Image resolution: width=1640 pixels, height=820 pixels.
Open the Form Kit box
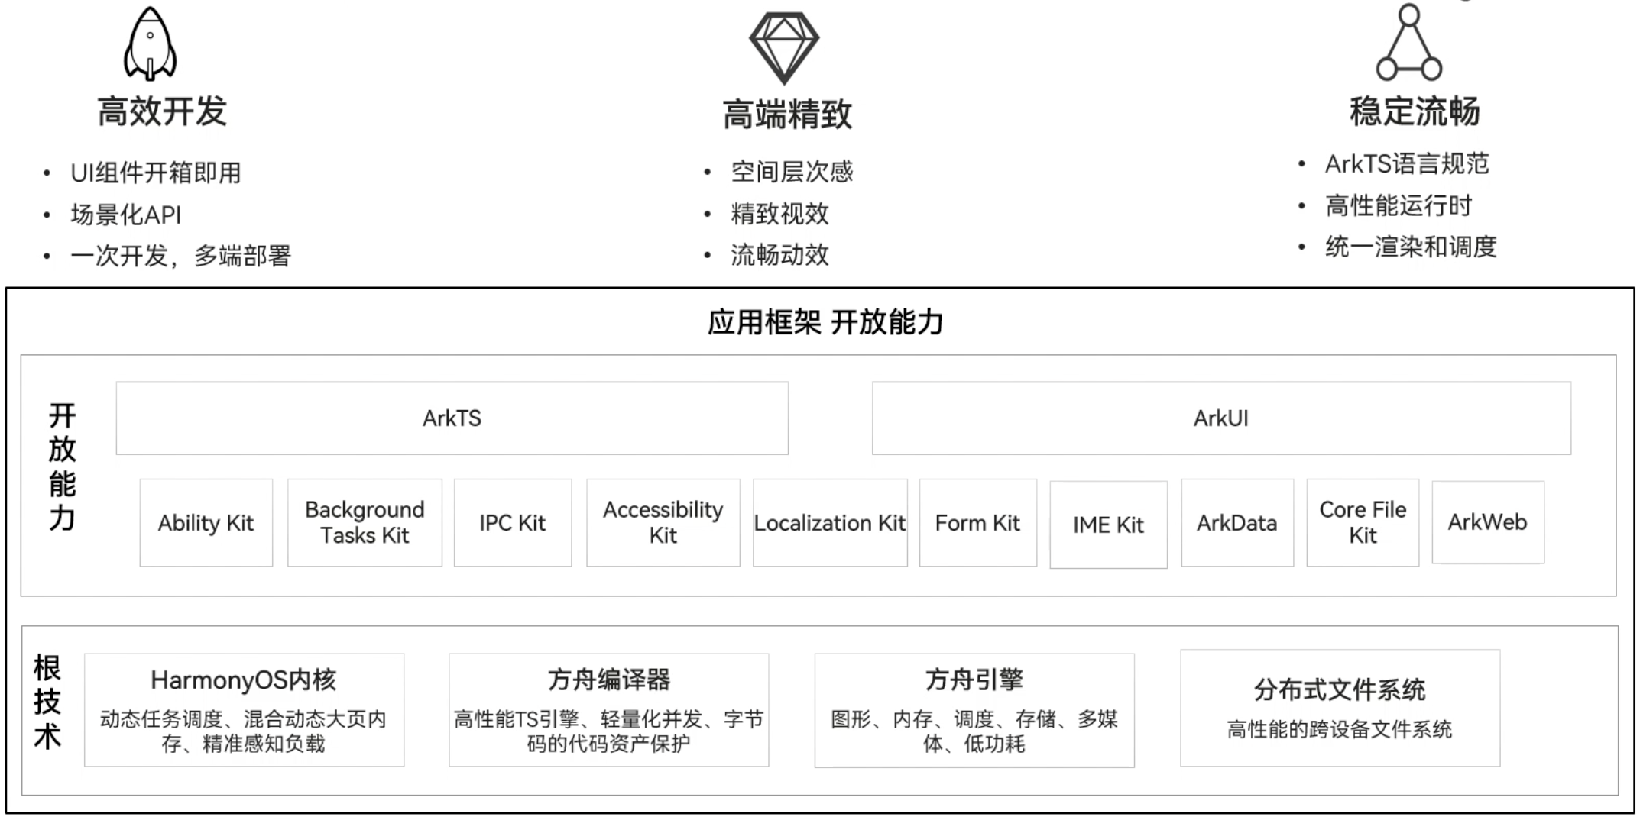pos(978,523)
